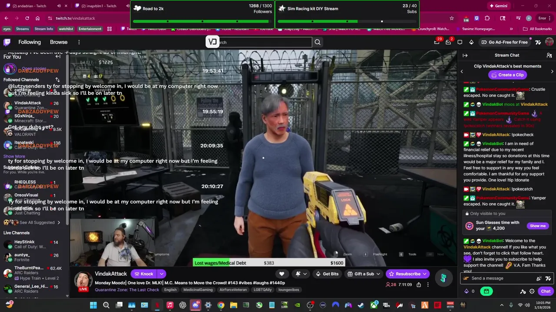Click the Twitch search magnifier button
The image size is (556, 312).
[x=318, y=42]
